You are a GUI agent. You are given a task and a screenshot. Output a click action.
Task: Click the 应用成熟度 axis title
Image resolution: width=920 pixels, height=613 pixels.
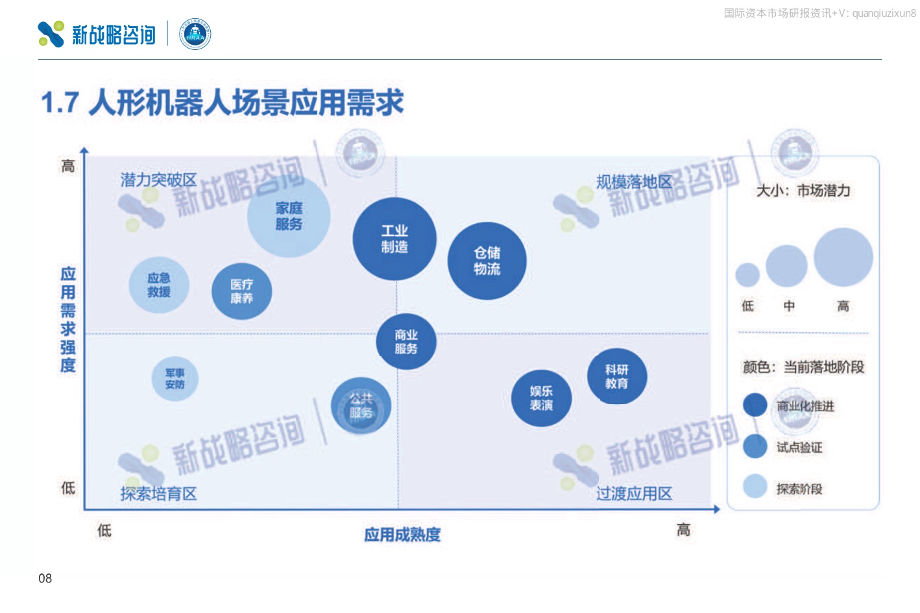[x=402, y=535]
